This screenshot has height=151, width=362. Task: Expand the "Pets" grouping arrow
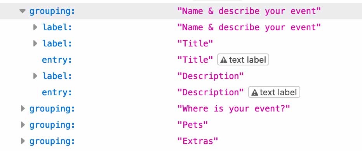pyautogui.click(x=23, y=125)
